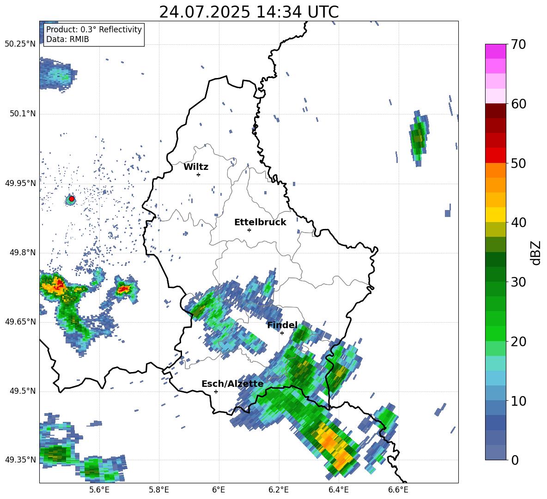Click the Ettelbruck location cross marker
The image size is (547, 499).
tap(249, 230)
